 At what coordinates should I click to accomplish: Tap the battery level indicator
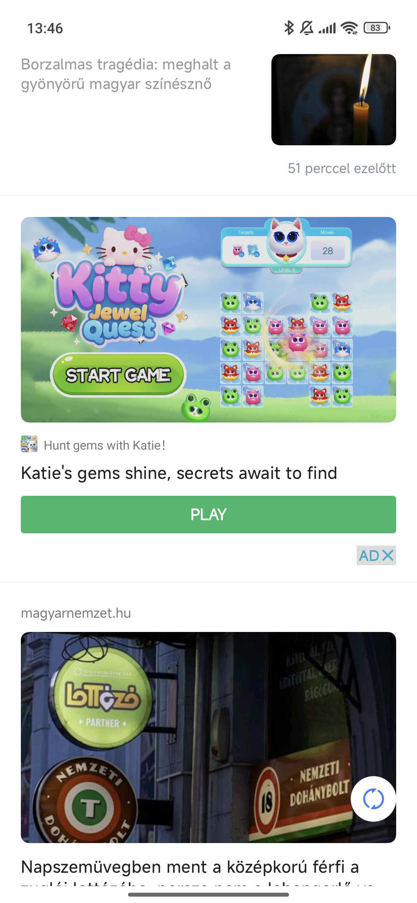(x=377, y=28)
